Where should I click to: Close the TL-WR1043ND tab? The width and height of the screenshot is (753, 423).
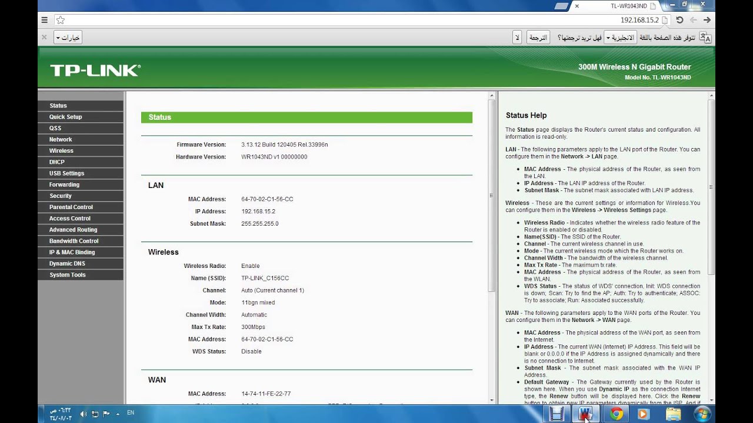(577, 6)
